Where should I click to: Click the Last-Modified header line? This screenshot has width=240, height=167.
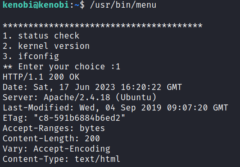tap(116, 108)
